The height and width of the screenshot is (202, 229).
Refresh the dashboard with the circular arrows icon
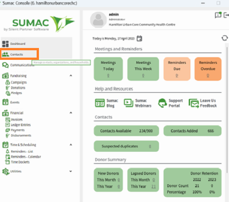click(224, 38)
